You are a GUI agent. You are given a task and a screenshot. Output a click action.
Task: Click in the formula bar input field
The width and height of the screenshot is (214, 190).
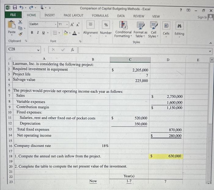tap(143, 51)
